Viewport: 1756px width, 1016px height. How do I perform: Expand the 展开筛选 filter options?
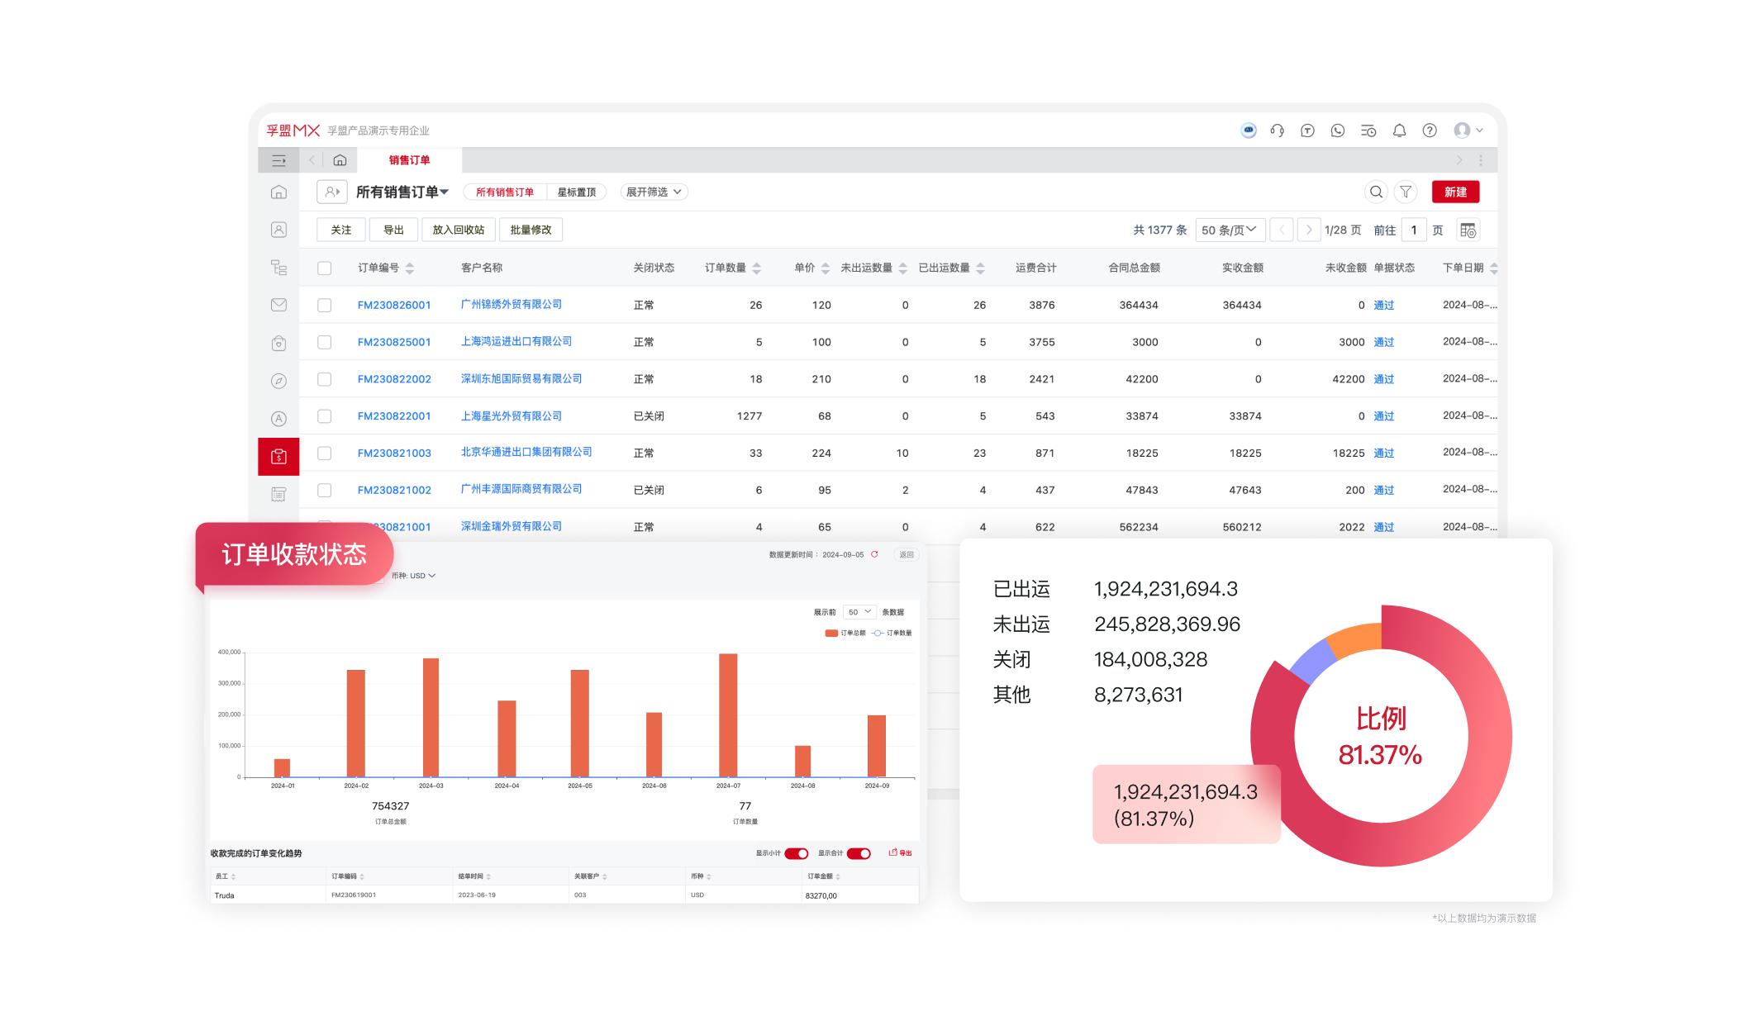[x=654, y=191]
